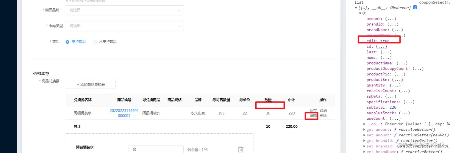Click the subtotal: 220 property
450x153 pixels.
click(x=382, y=107)
